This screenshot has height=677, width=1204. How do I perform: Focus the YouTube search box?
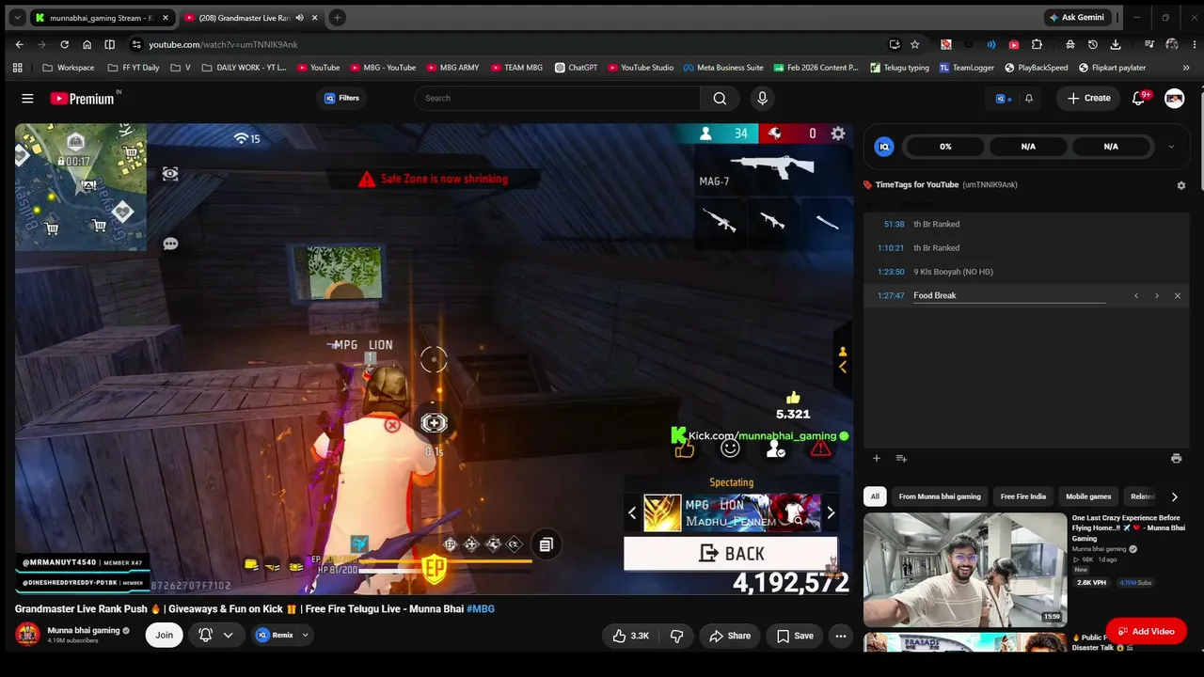pos(557,98)
